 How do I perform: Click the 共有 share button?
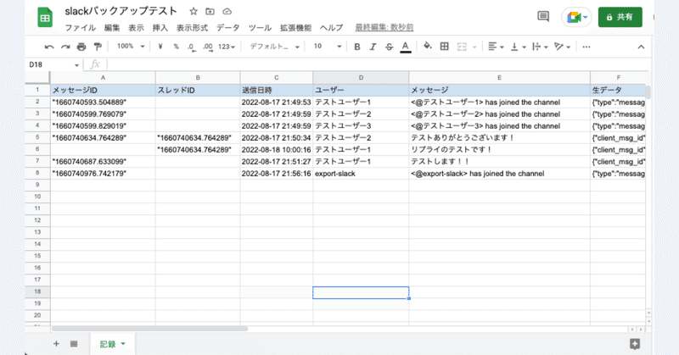tap(620, 17)
